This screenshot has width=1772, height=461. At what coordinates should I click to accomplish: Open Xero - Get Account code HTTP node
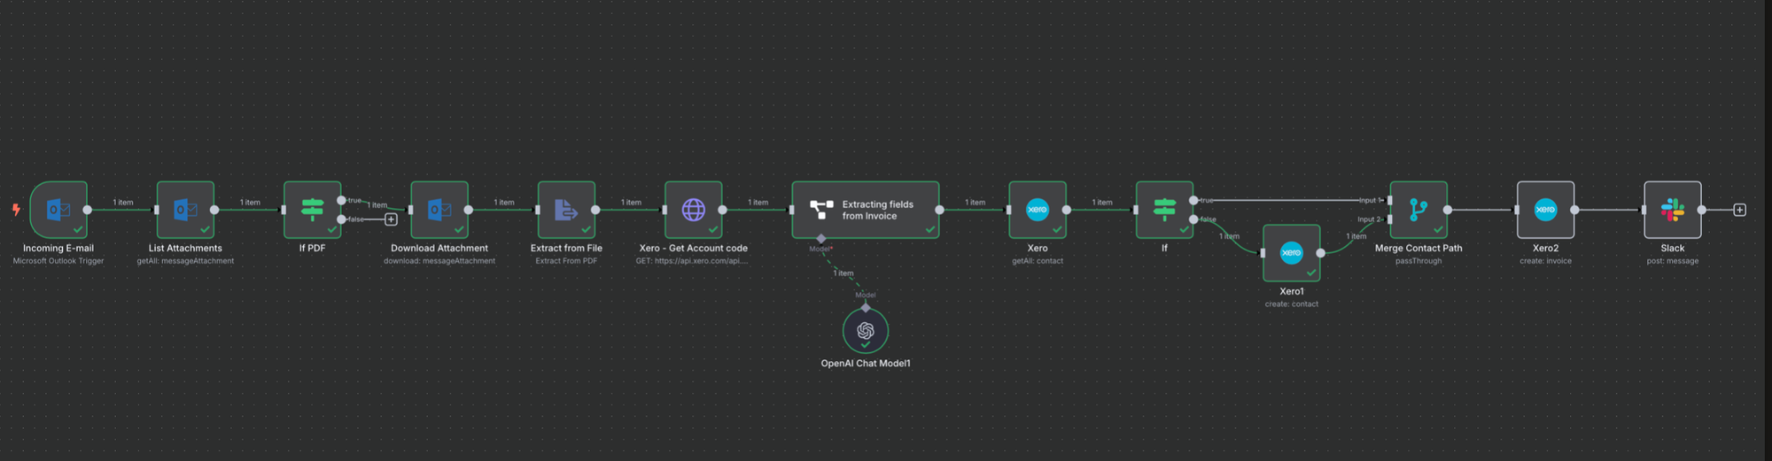(694, 210)
